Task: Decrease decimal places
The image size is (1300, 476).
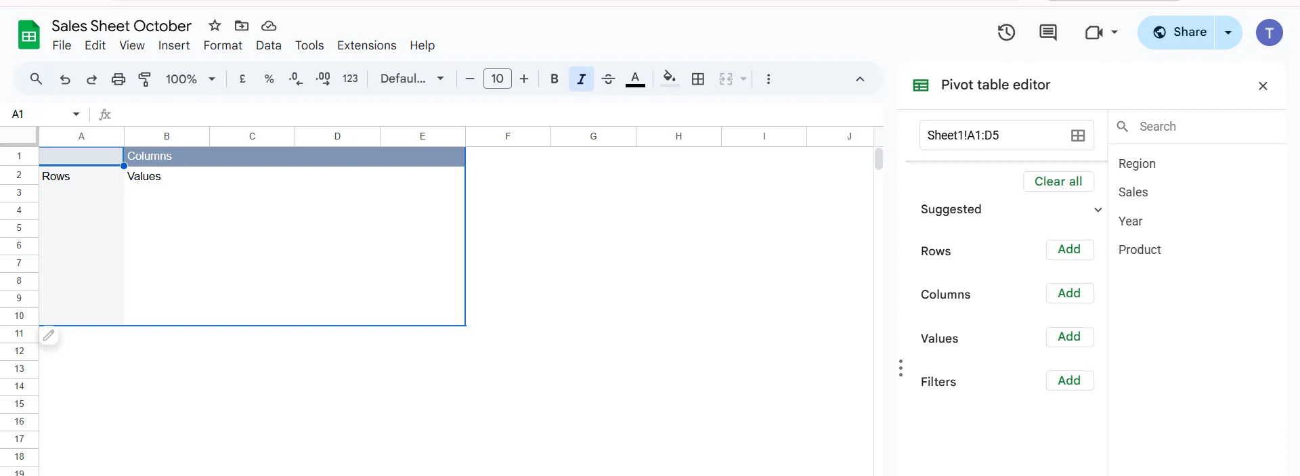Action: click(296, 79)
